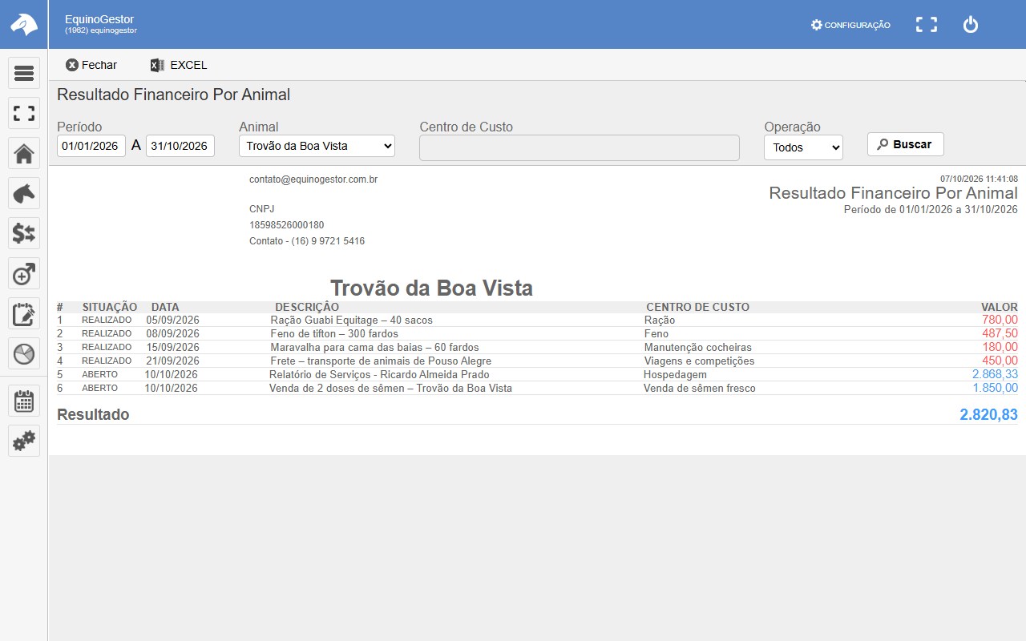This screenshot has height=641, width=1026.
Task: Open the hamburger menu in sidebar
Action: [x=24, y=74]
